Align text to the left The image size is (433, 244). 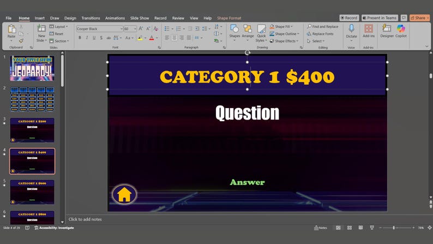[167, 38]
